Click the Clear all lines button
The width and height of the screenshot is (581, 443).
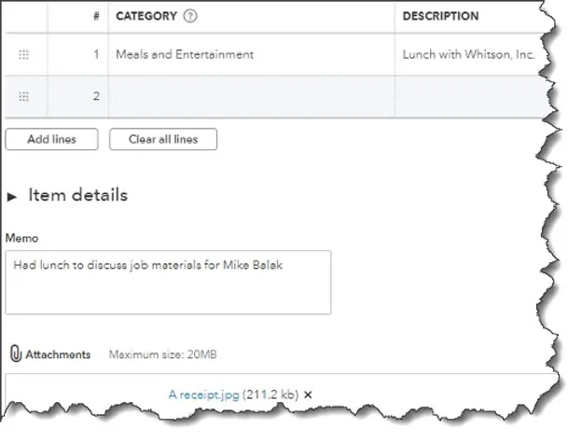[x=163, y=139]
